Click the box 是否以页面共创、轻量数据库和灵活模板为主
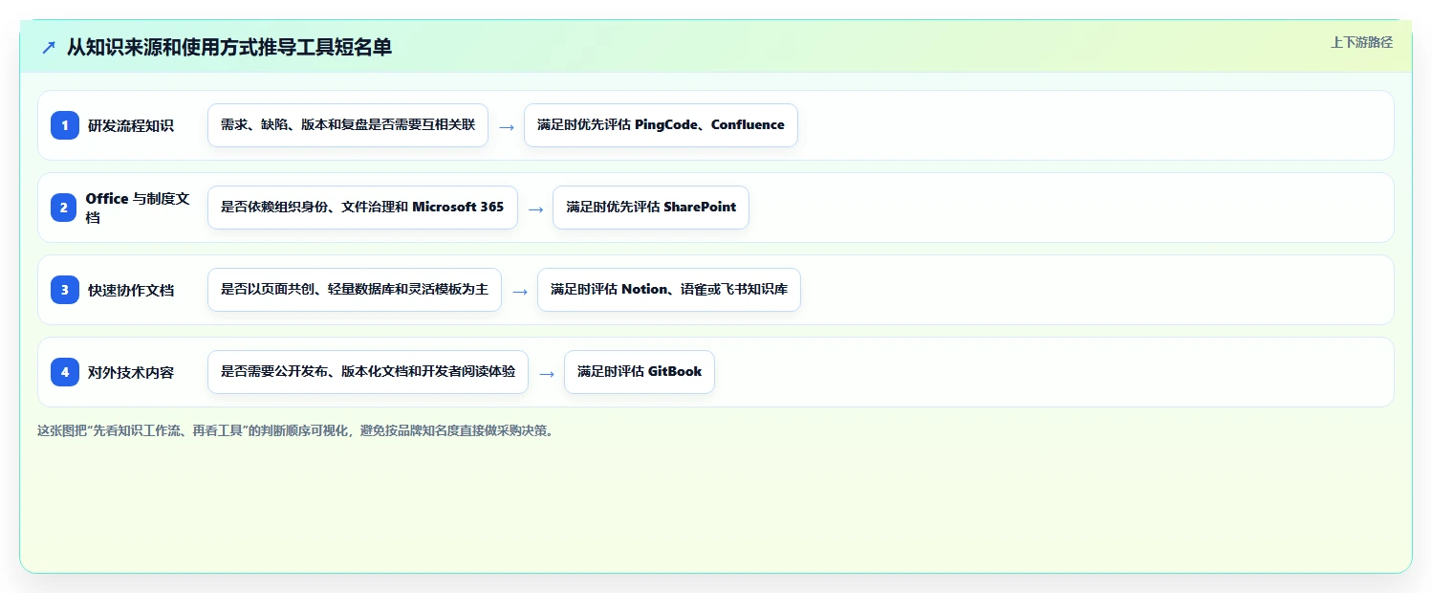 click(x=355, y=290)
